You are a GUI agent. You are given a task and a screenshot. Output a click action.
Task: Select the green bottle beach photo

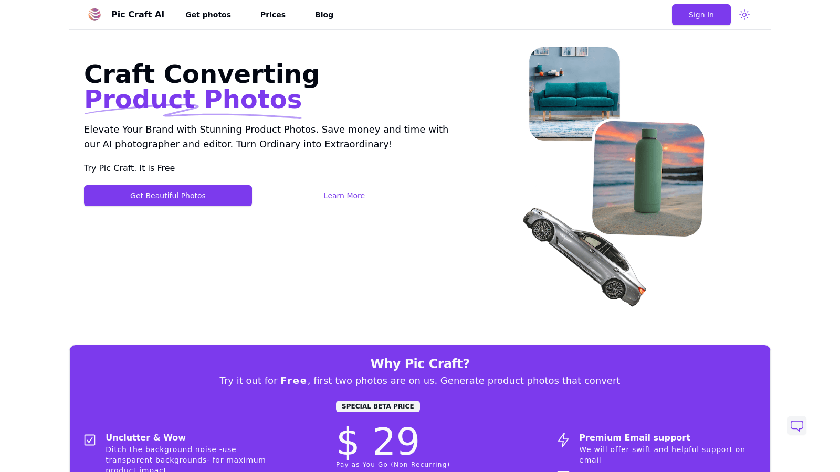point(648,178)
